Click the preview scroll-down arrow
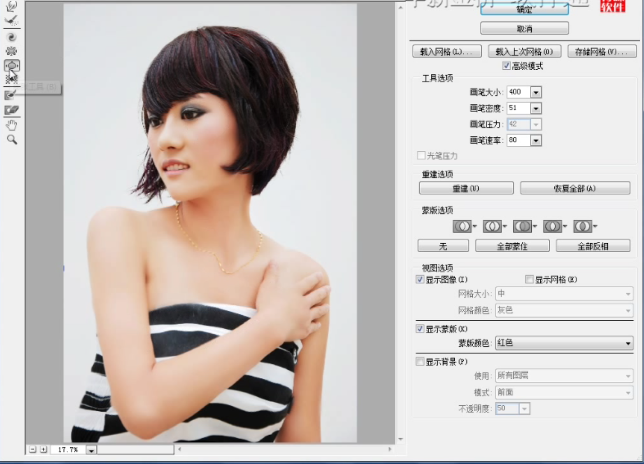The width and height of the screenshot is (644, 464). 400,439
